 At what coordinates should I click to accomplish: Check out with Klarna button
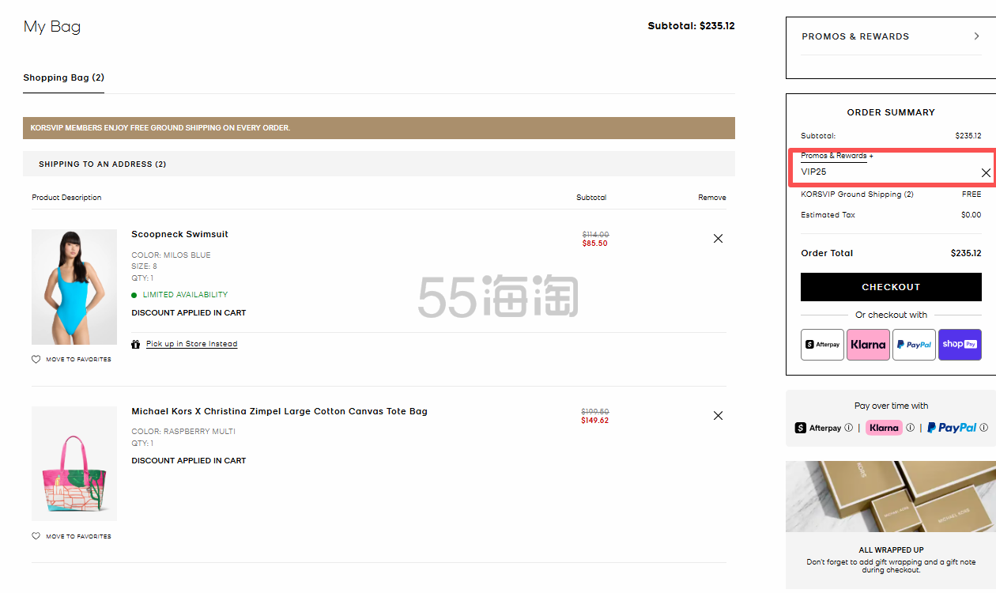coord(868,345)
